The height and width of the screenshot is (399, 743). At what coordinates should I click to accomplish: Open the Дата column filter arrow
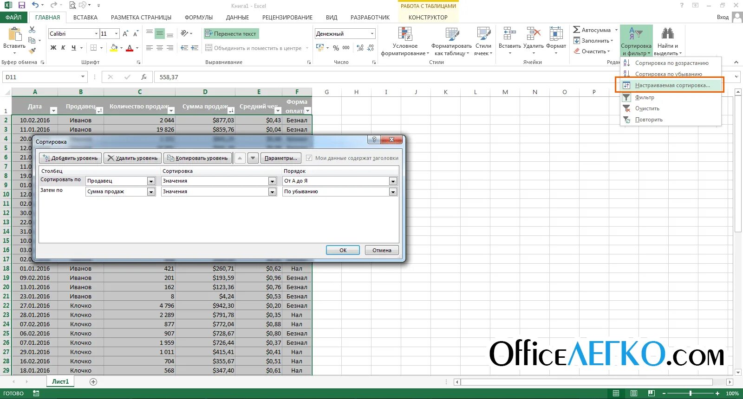click(x=53, y=110)
